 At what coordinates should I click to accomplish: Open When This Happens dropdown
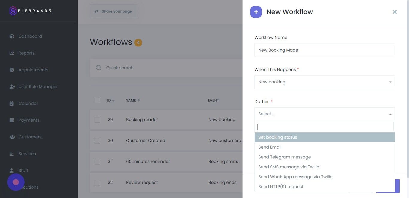coord(325,82)
